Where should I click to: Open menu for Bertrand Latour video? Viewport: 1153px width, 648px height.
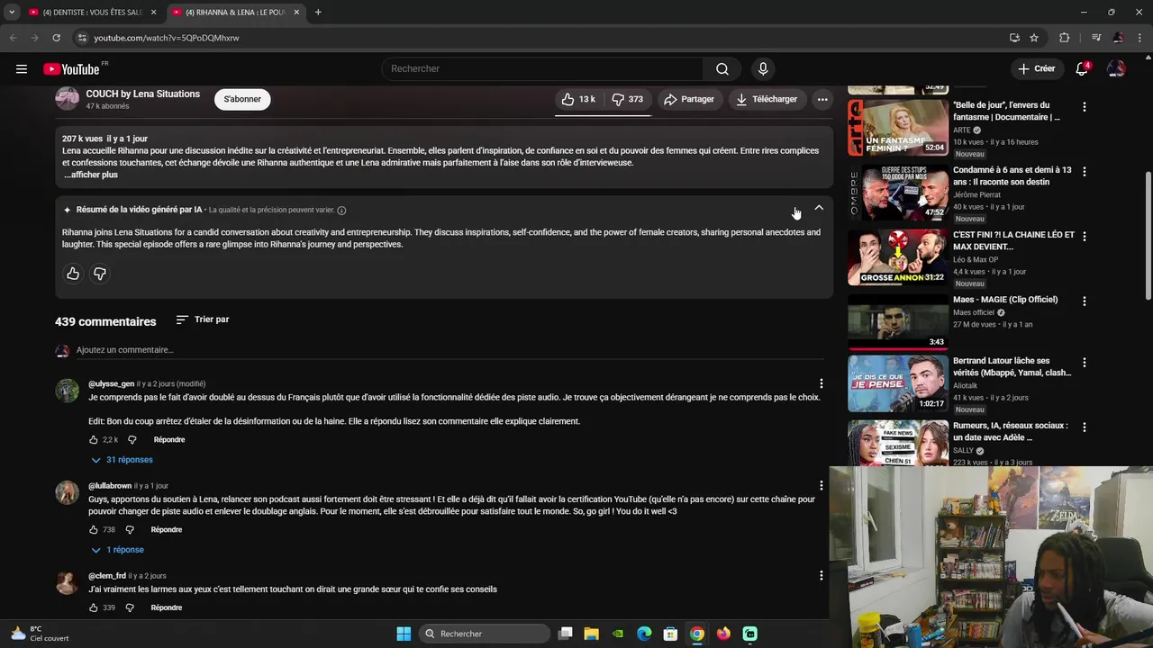click(1085, 363)
